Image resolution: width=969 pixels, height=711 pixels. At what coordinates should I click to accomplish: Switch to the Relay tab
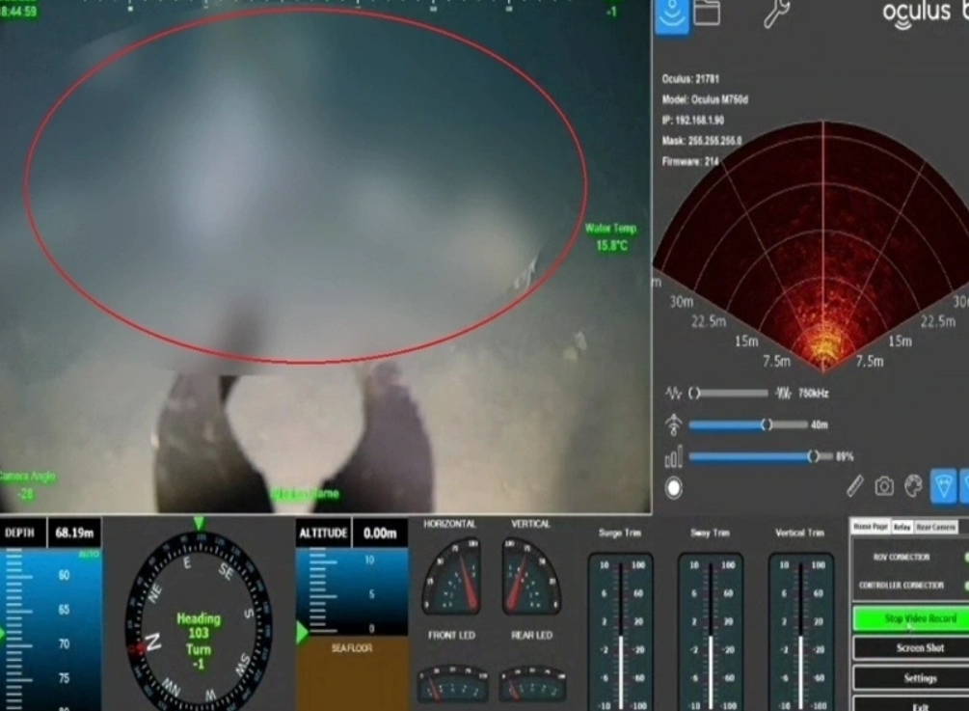902,527
